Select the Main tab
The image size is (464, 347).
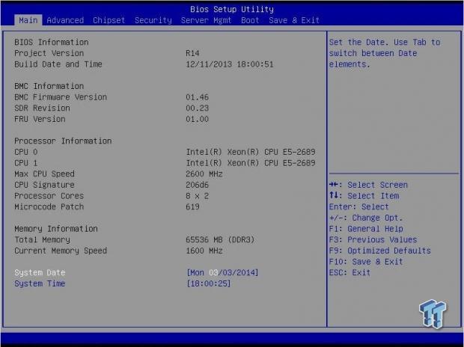[x=28, y=20]
